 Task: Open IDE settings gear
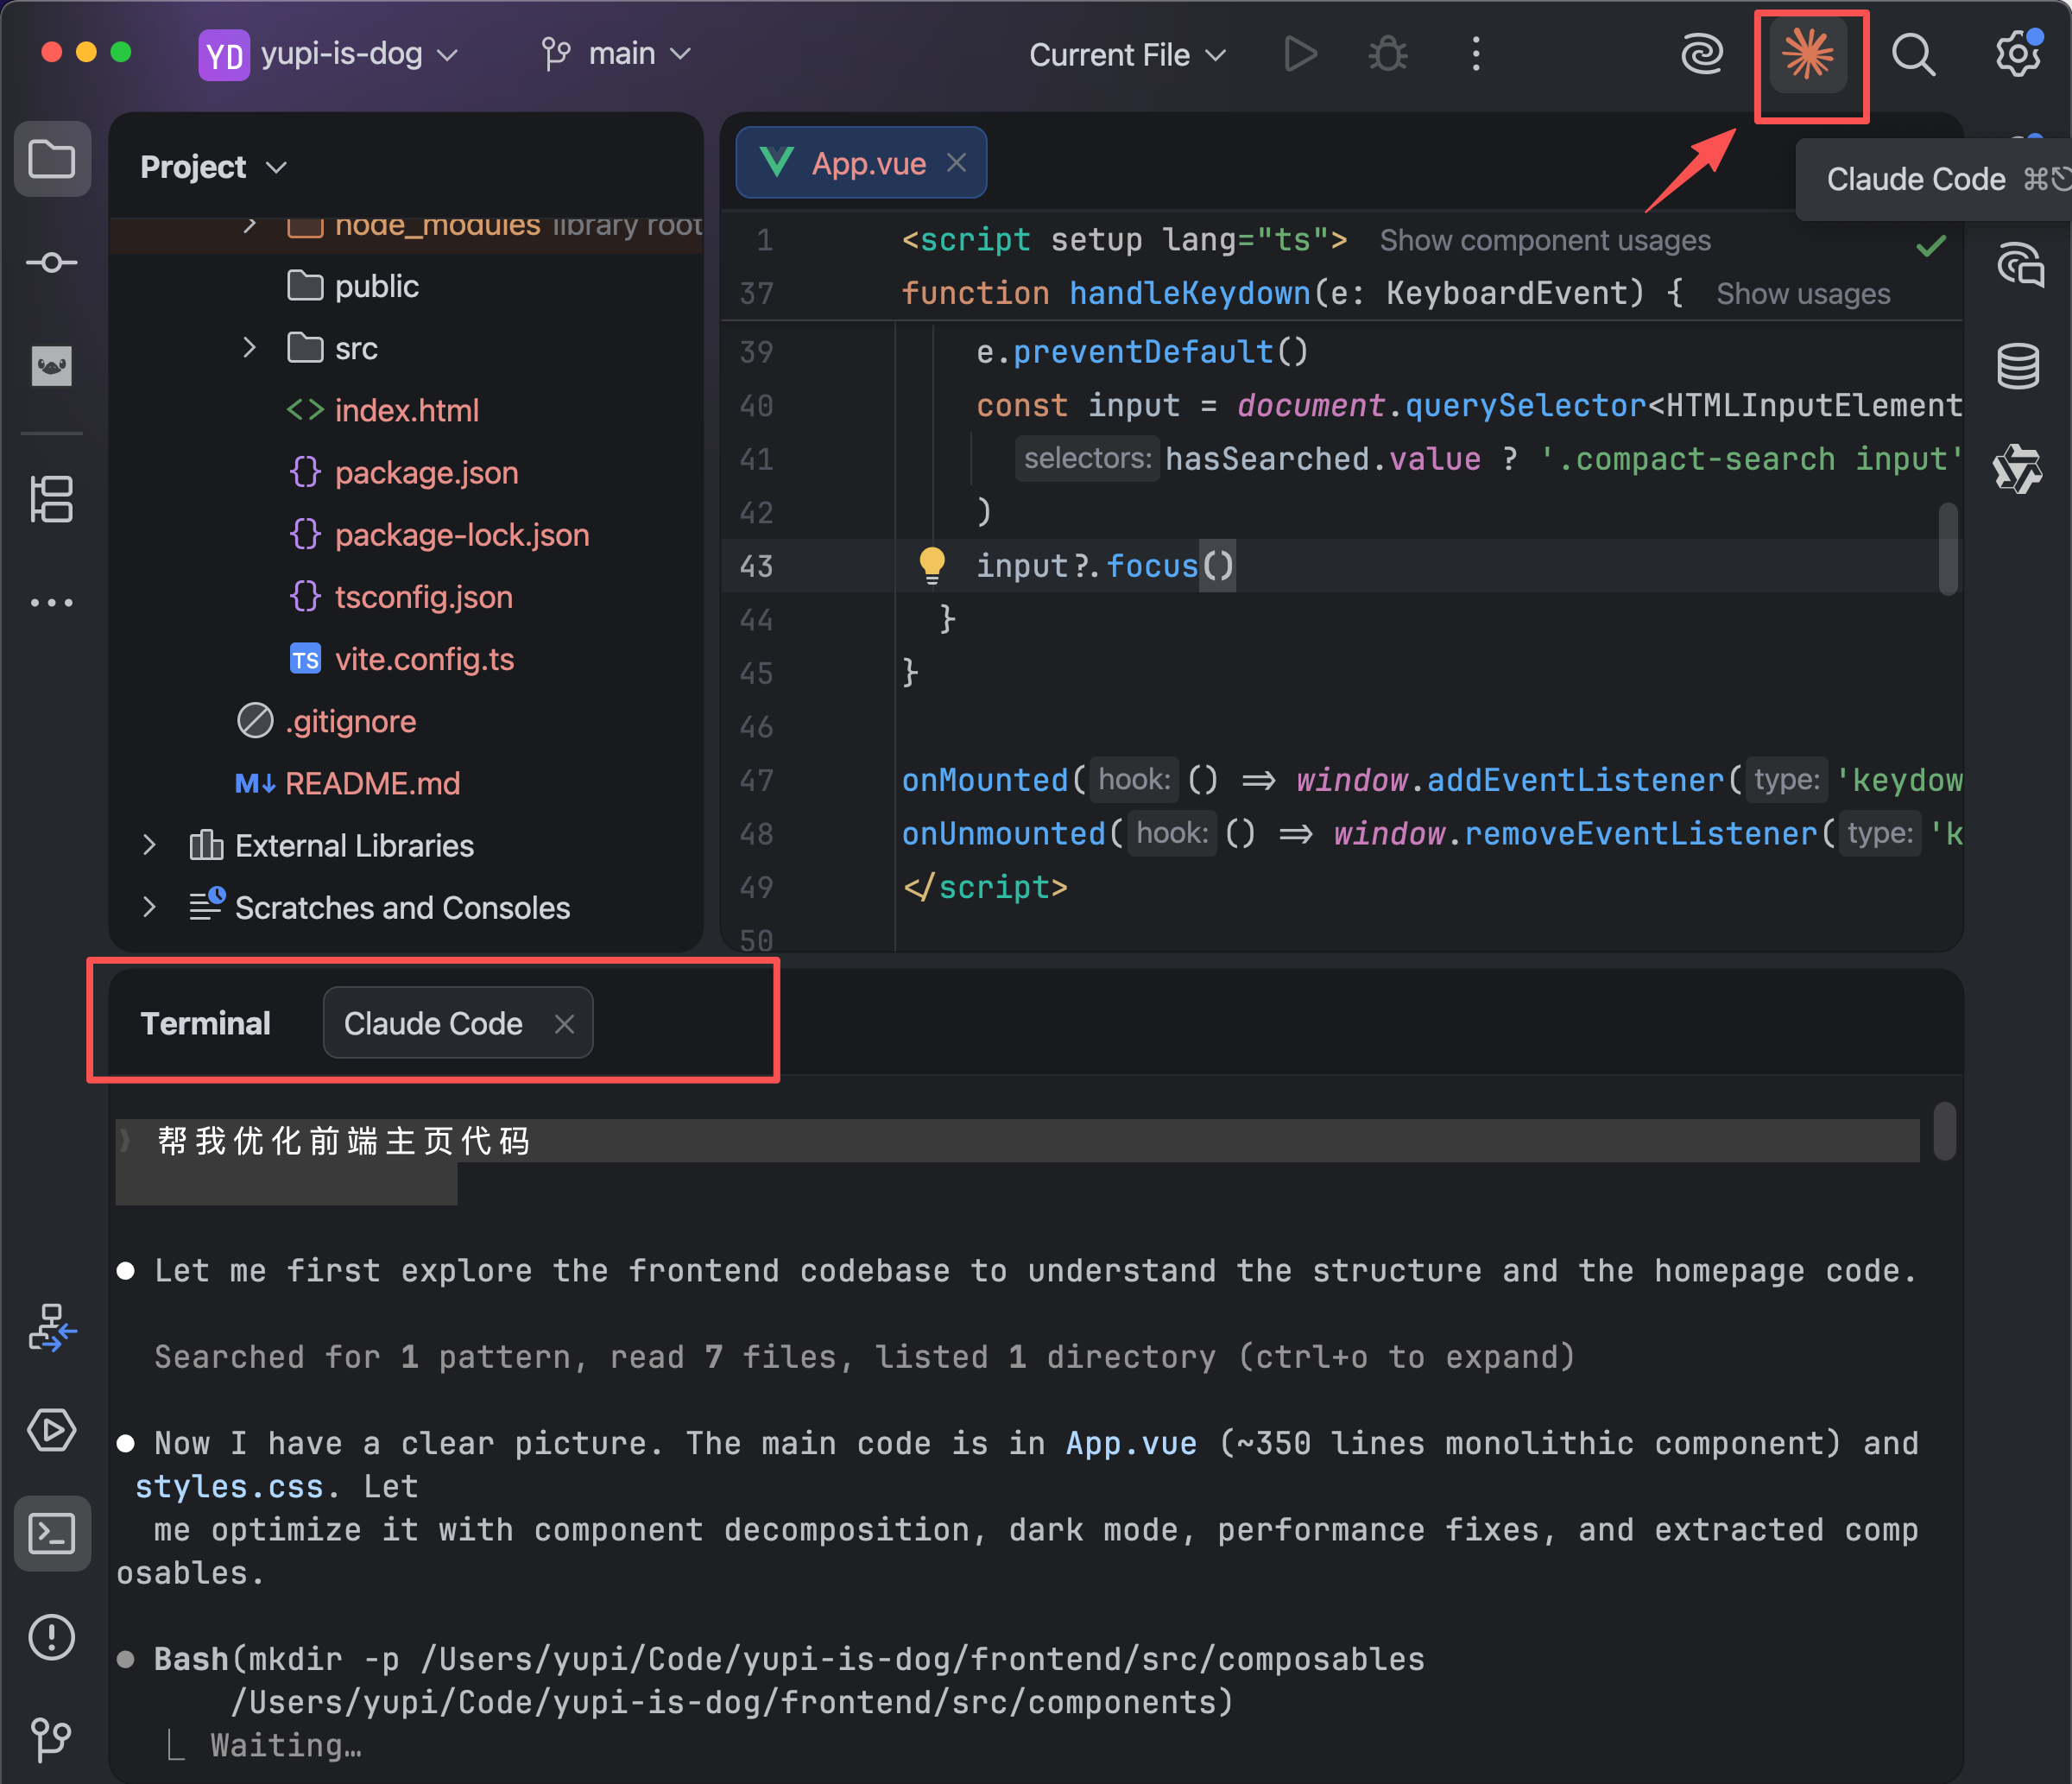pyautogui.click(x=2018, y=52)
